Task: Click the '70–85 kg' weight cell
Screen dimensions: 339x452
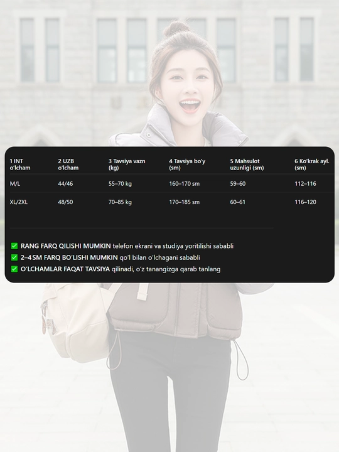Action: click(120, 202)
